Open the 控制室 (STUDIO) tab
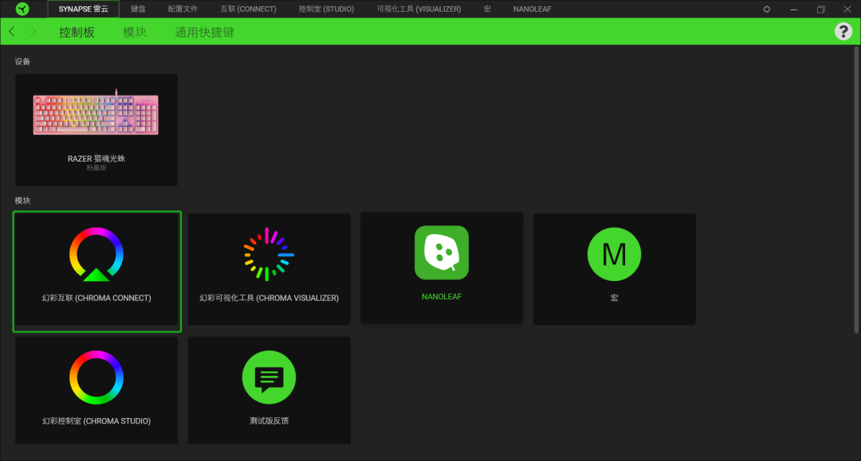This screenshot has width=861, height=461. point(326,9)
